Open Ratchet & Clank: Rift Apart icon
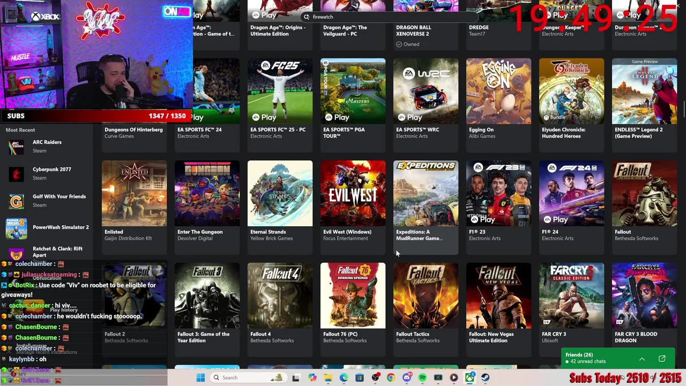The image size is (686, 386). tap(16, 254)
